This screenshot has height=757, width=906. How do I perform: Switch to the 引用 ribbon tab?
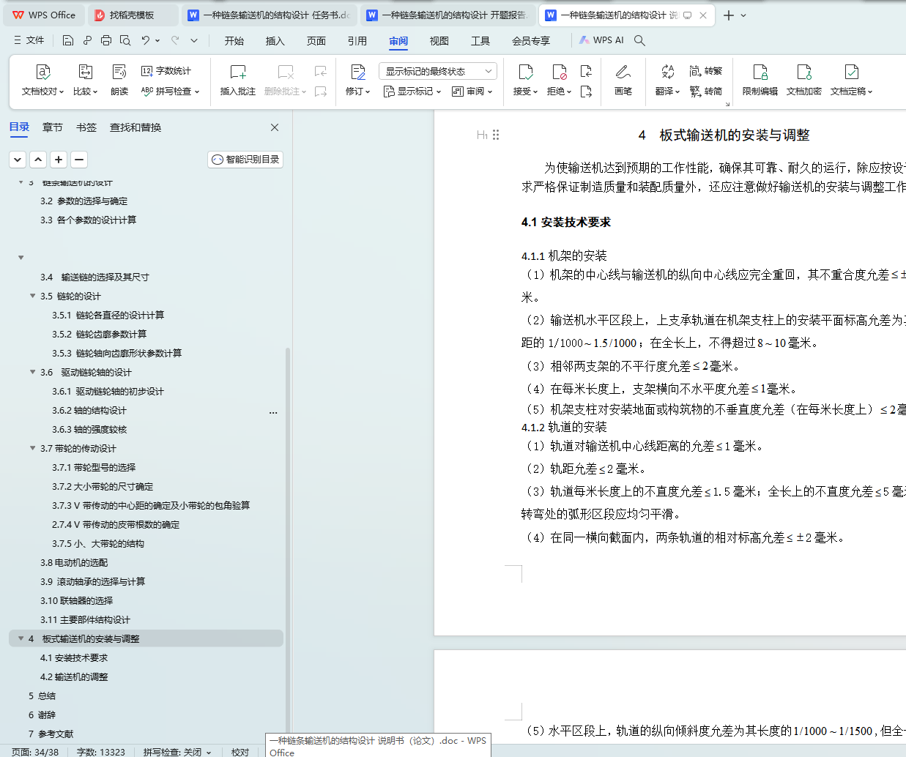(357, 40)
